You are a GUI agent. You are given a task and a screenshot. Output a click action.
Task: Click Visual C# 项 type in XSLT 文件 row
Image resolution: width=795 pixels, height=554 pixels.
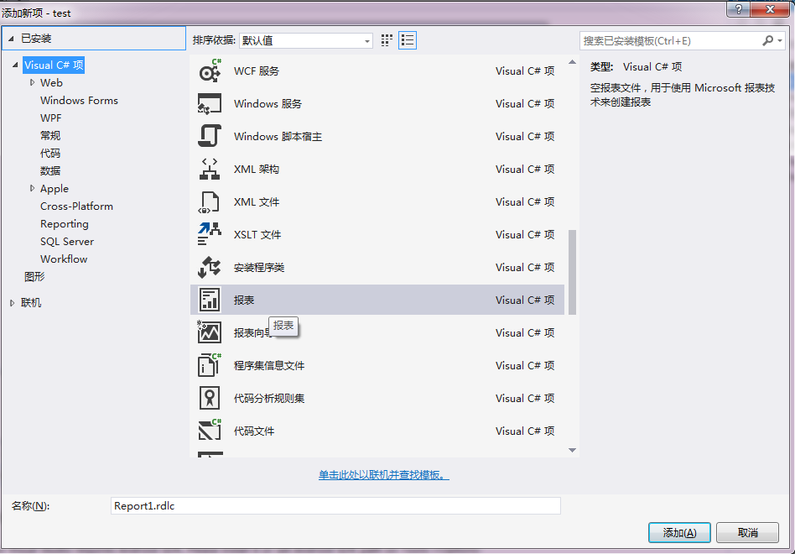pyautogui.click(x=525, y=234)
